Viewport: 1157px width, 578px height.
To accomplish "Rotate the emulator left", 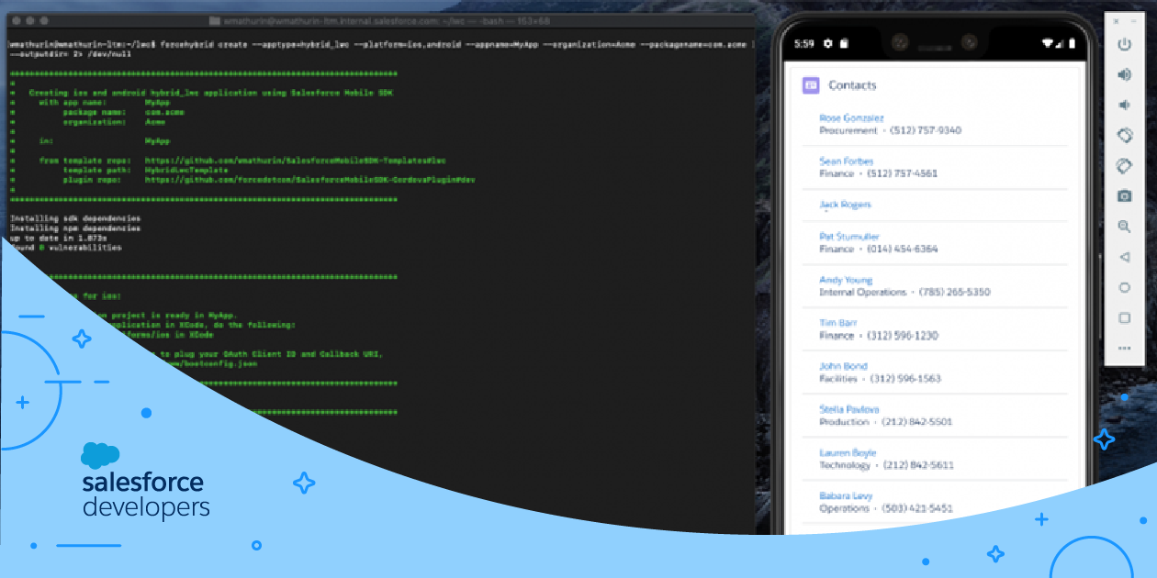I will [x=1124, y=135].
